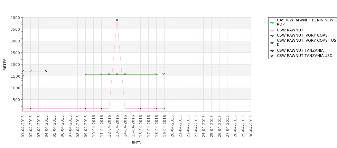Click the bottom pink data point at 07-04-2016
Image resolution: width=337 pixels, height=148 pixels.
[70, 109]
